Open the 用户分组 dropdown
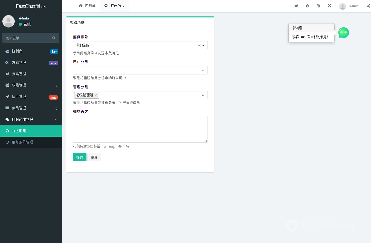The height and width of the screenshot is (243, 371). [140, 70]
